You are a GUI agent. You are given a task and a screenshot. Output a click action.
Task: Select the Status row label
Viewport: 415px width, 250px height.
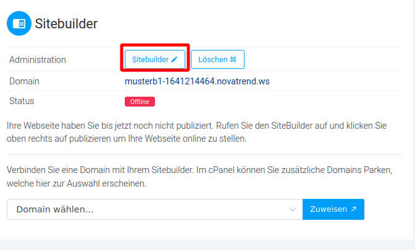[x=22, y=101]
